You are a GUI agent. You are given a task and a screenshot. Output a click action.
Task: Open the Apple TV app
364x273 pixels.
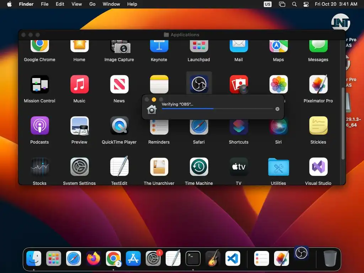(239, 167)
